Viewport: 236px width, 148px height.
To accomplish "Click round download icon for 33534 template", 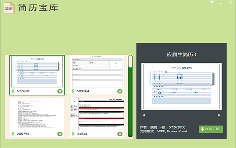I will 120,134.
